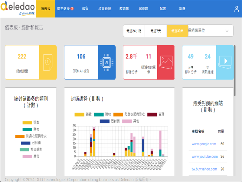Click the AI chip detection icon
The image size is (242, 182).
pos(106,62)
